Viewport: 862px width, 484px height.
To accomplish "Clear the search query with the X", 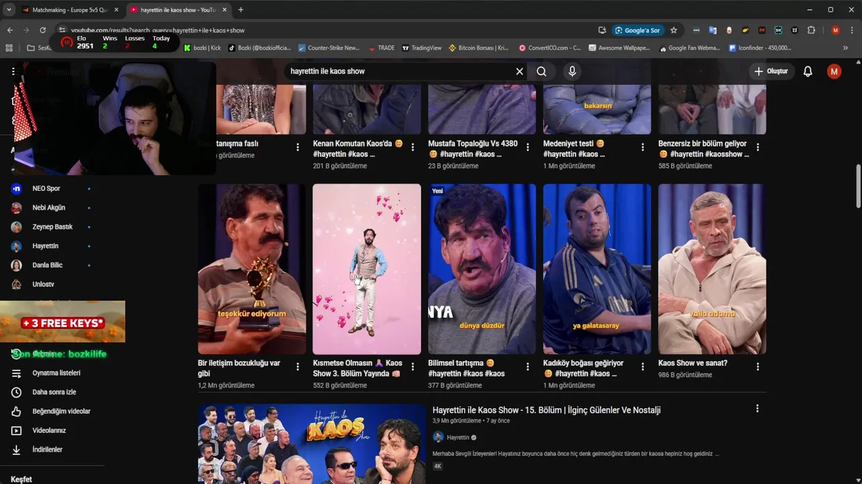I will click(x=519, y=71).
